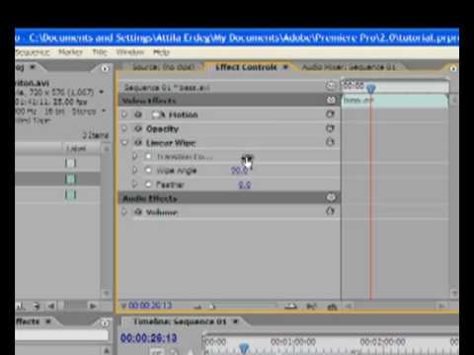This screenshot has width=474, height=355.
Task: Toggle animation stopwatch for Transition Completion
Action: (x=148, y=157)
